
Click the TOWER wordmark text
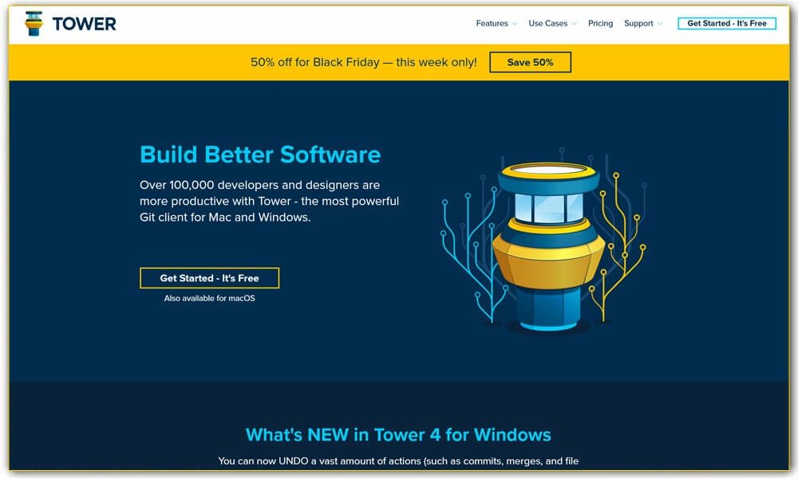coord(85,24)
